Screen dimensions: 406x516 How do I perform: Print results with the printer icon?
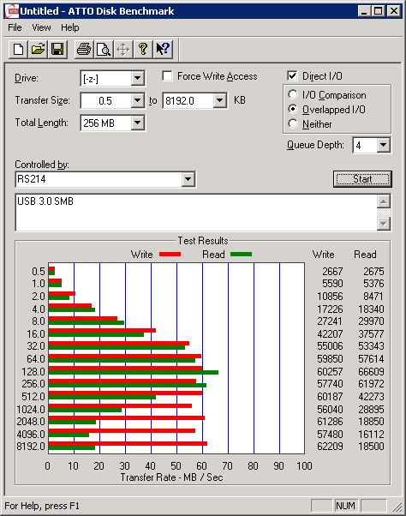[x=84, y=50]
